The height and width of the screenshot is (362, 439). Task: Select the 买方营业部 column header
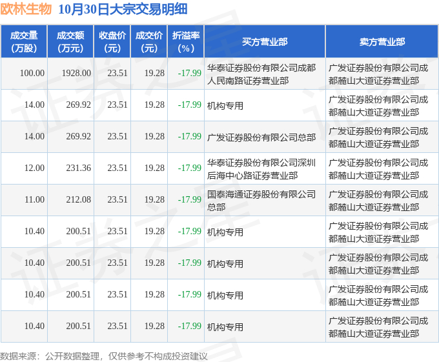265,42
